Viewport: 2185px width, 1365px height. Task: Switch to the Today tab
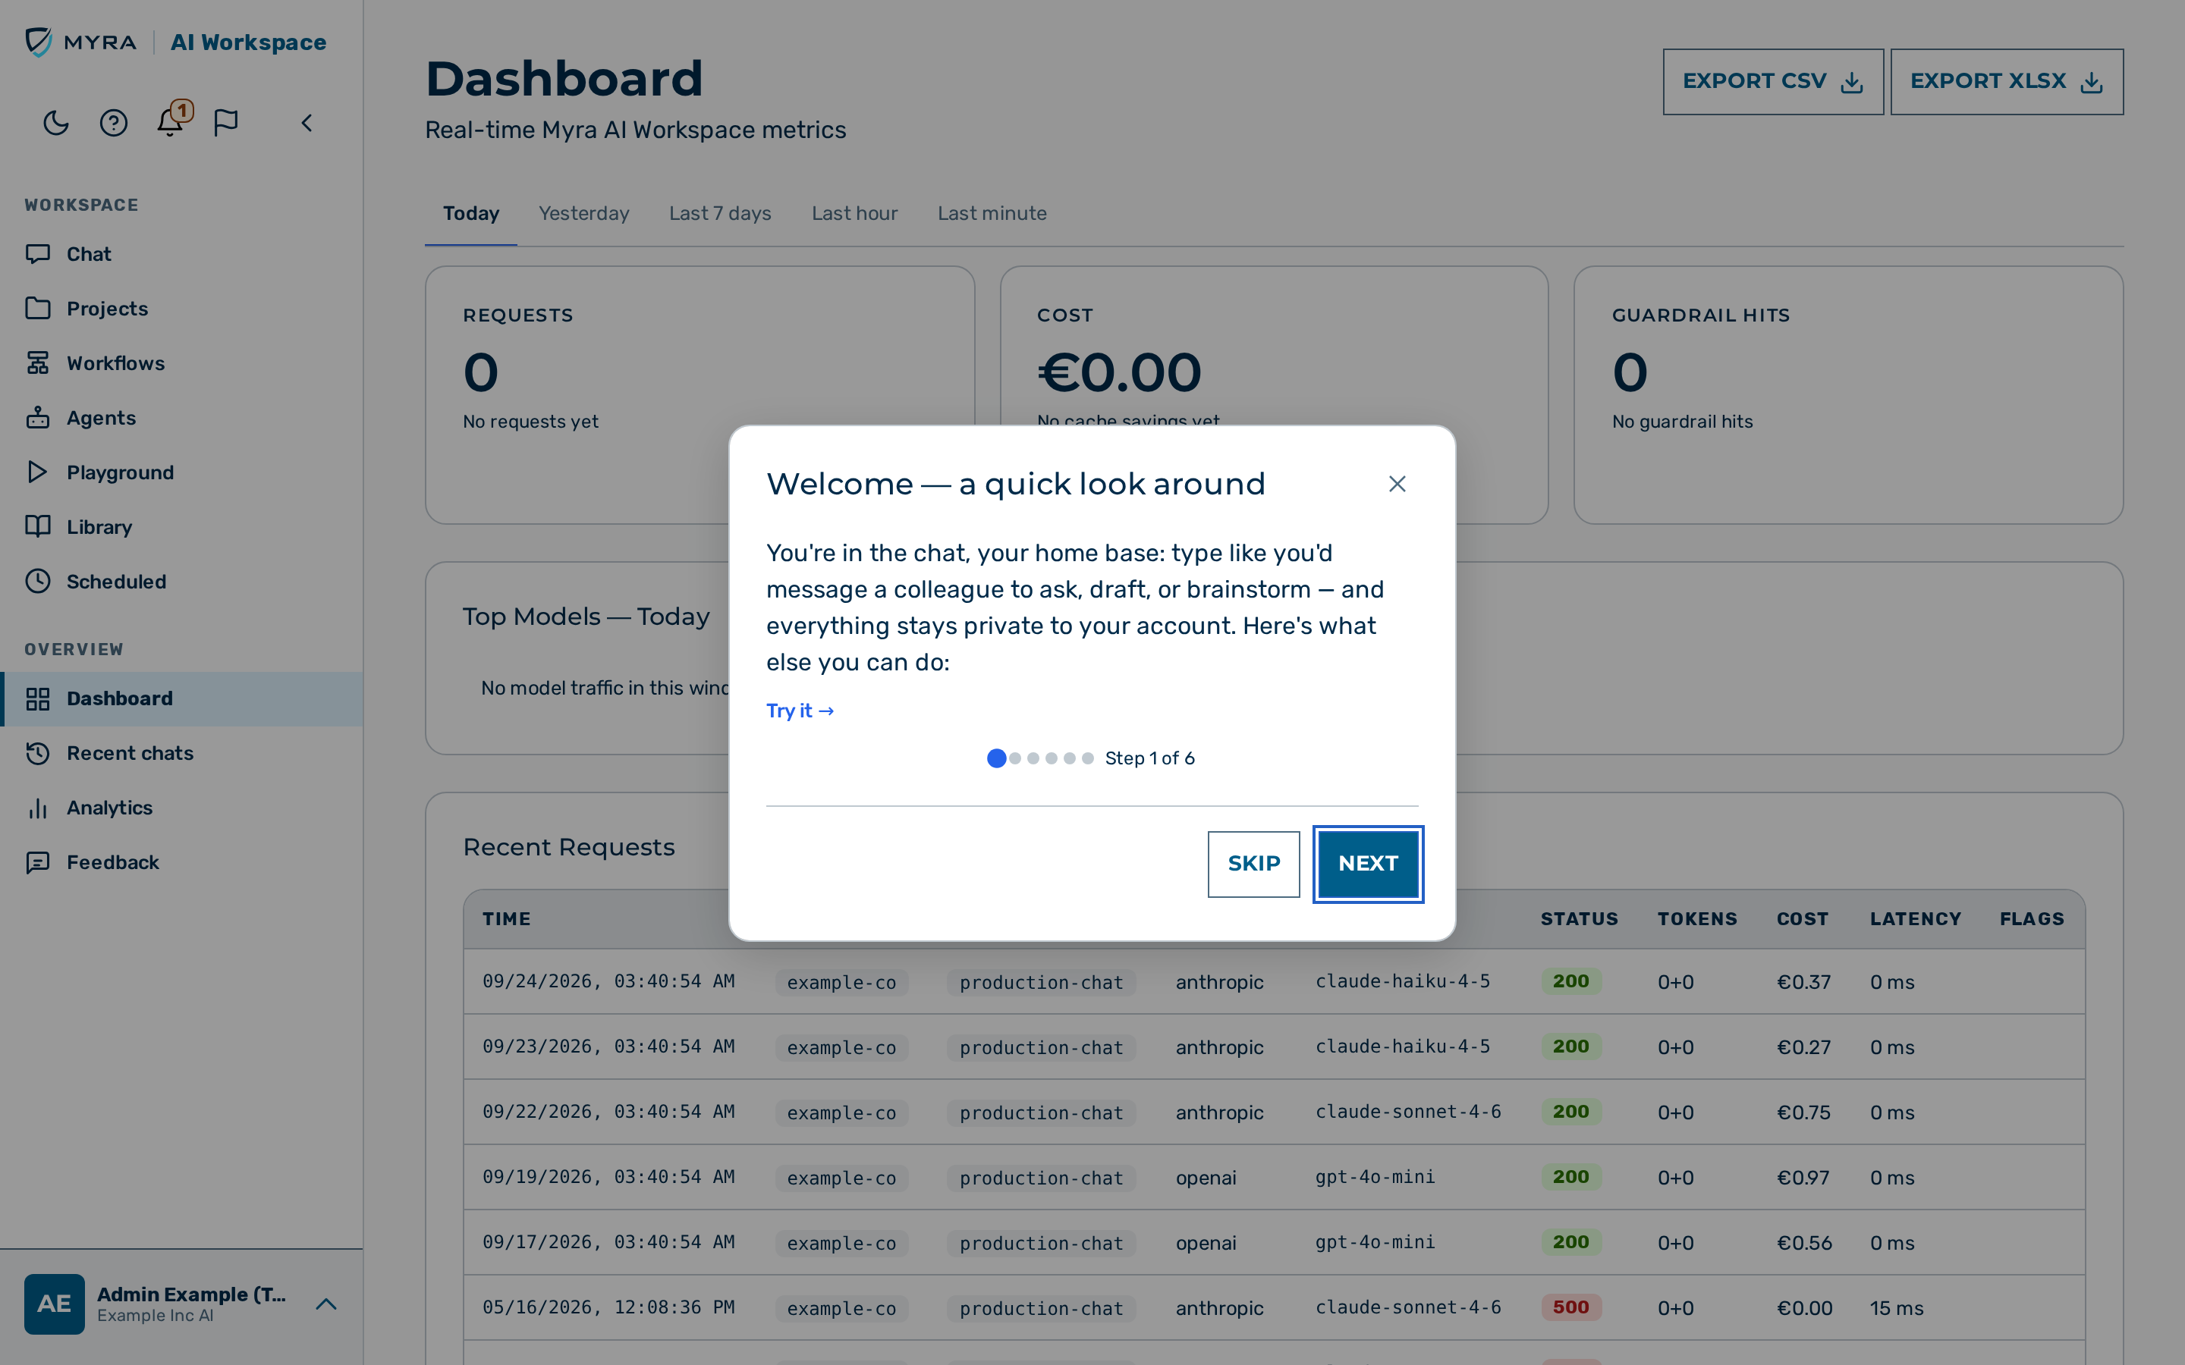click(x=470, y=214)
